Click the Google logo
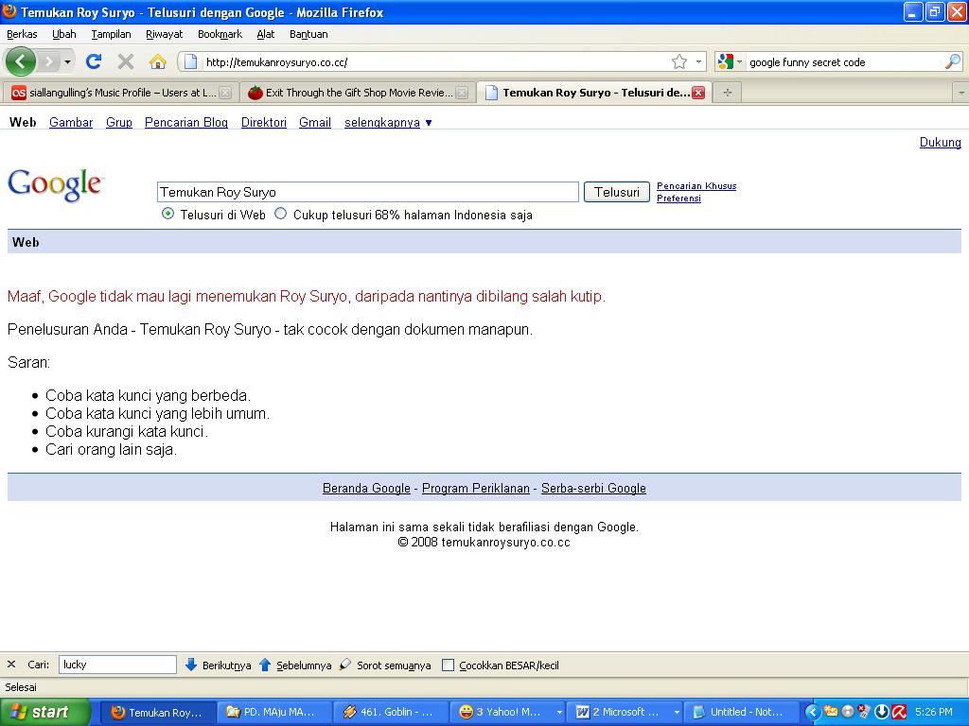The width and height of the screenshot is (969, 726). pos(56,184)
